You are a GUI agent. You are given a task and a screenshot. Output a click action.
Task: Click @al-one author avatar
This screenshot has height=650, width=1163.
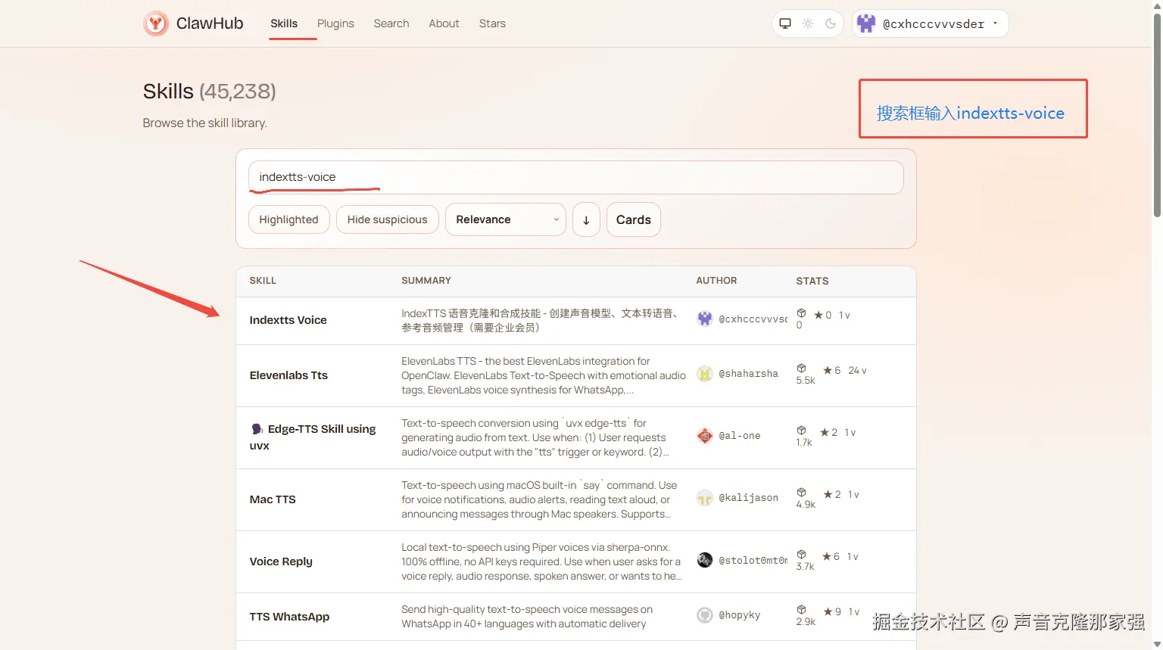705,436
